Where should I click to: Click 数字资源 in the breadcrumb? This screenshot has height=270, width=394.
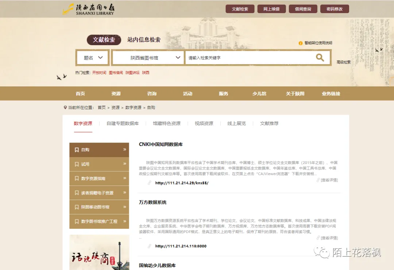point(133,107)
